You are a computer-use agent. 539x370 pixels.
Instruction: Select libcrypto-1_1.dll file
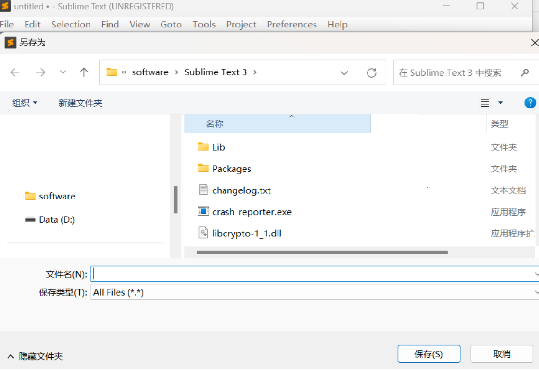coord(246,234)
